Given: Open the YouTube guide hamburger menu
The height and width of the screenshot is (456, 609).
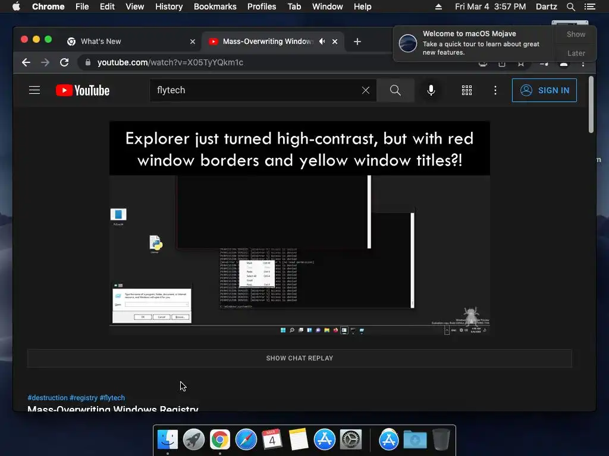Looking at the screenshot, I should click(x=34, y=90).
